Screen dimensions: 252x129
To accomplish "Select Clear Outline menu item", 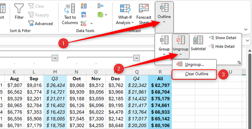I will (194, 74).
